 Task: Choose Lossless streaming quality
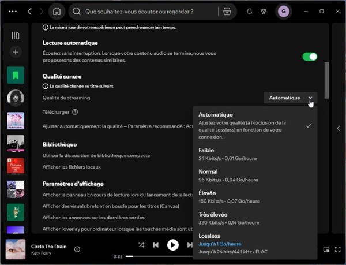pos(255,244)
